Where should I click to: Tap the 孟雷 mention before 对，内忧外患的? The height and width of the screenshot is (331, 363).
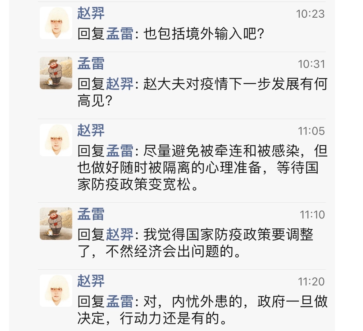tap(120, 302)
